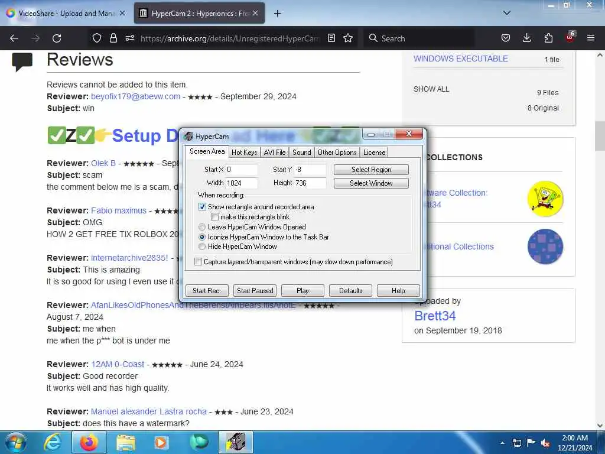
Task: Open WINDOWS EXECUTABLE download link
Action: point(461,59)
